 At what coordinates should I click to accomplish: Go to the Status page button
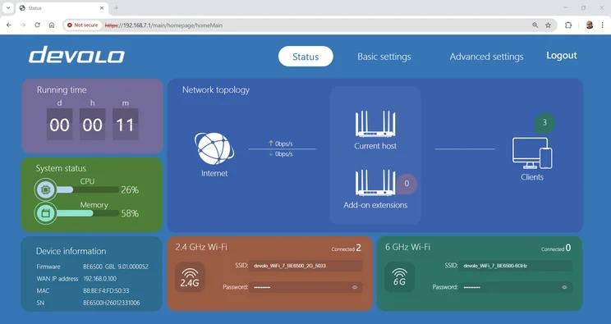coord(305,57)
